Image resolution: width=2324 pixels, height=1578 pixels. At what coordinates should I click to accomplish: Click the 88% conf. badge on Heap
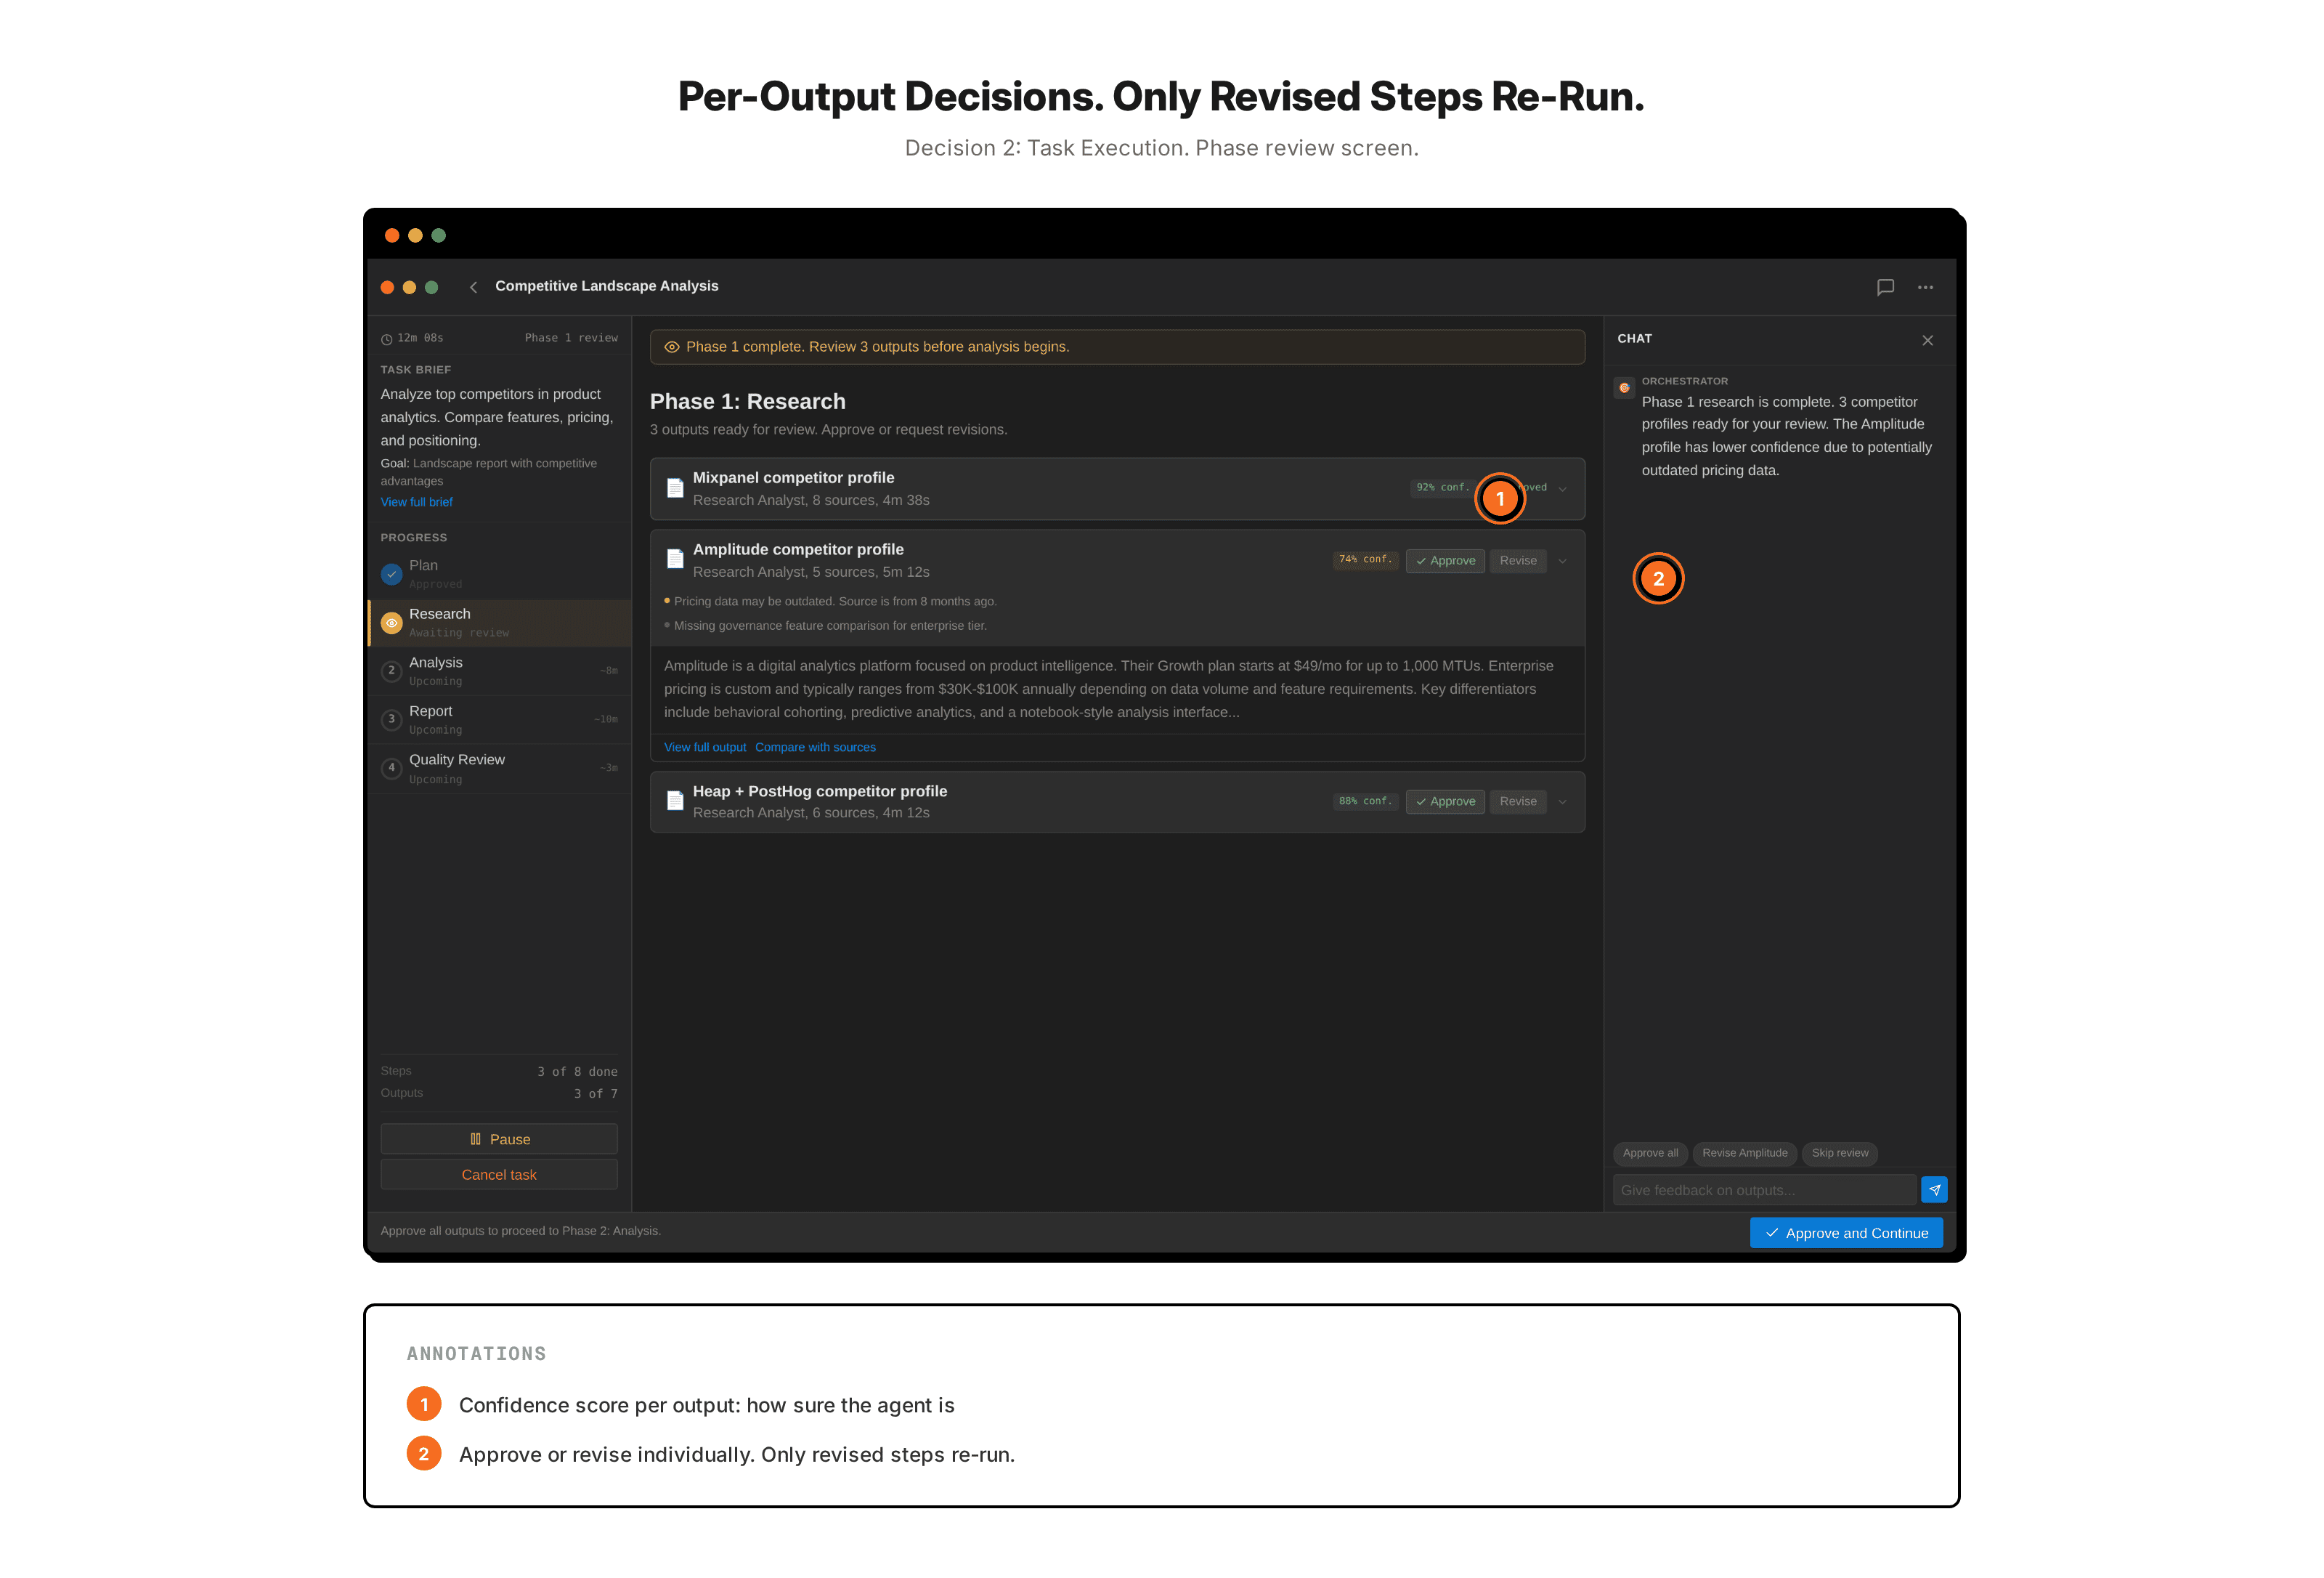[1365, 801]
